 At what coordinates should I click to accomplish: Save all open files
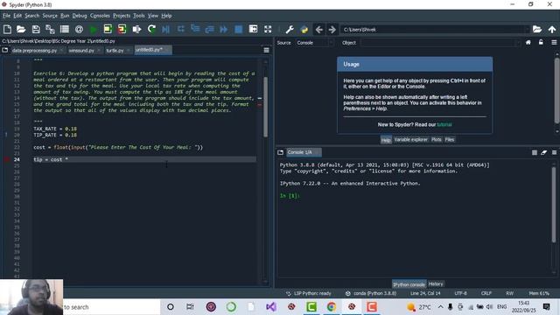pyautogui.click(x=50, y=29)
